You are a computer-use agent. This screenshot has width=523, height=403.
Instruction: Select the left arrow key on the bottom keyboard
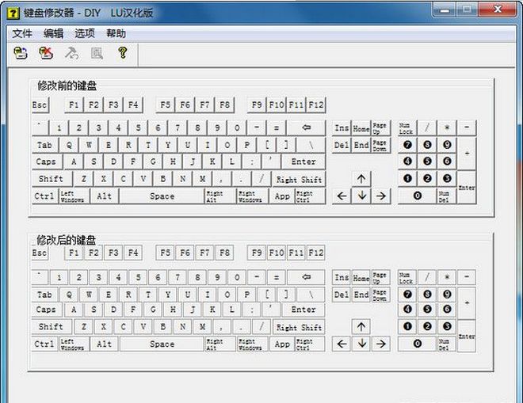pyautogui.click(x=342, y=344)
